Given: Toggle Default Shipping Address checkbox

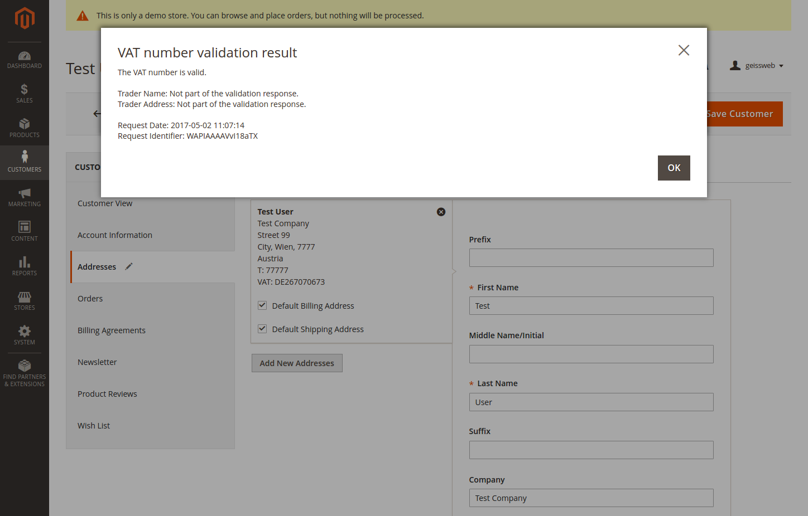Looking at the screenshot, I should pyautogui.click(x=262, y=329).
